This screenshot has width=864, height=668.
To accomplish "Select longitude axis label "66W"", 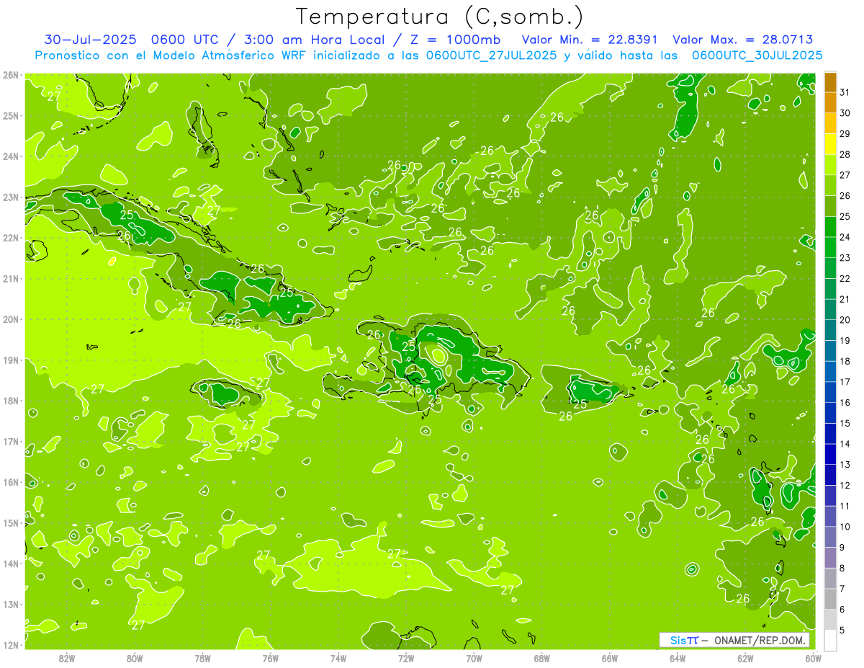I will (x=610, y=659).
